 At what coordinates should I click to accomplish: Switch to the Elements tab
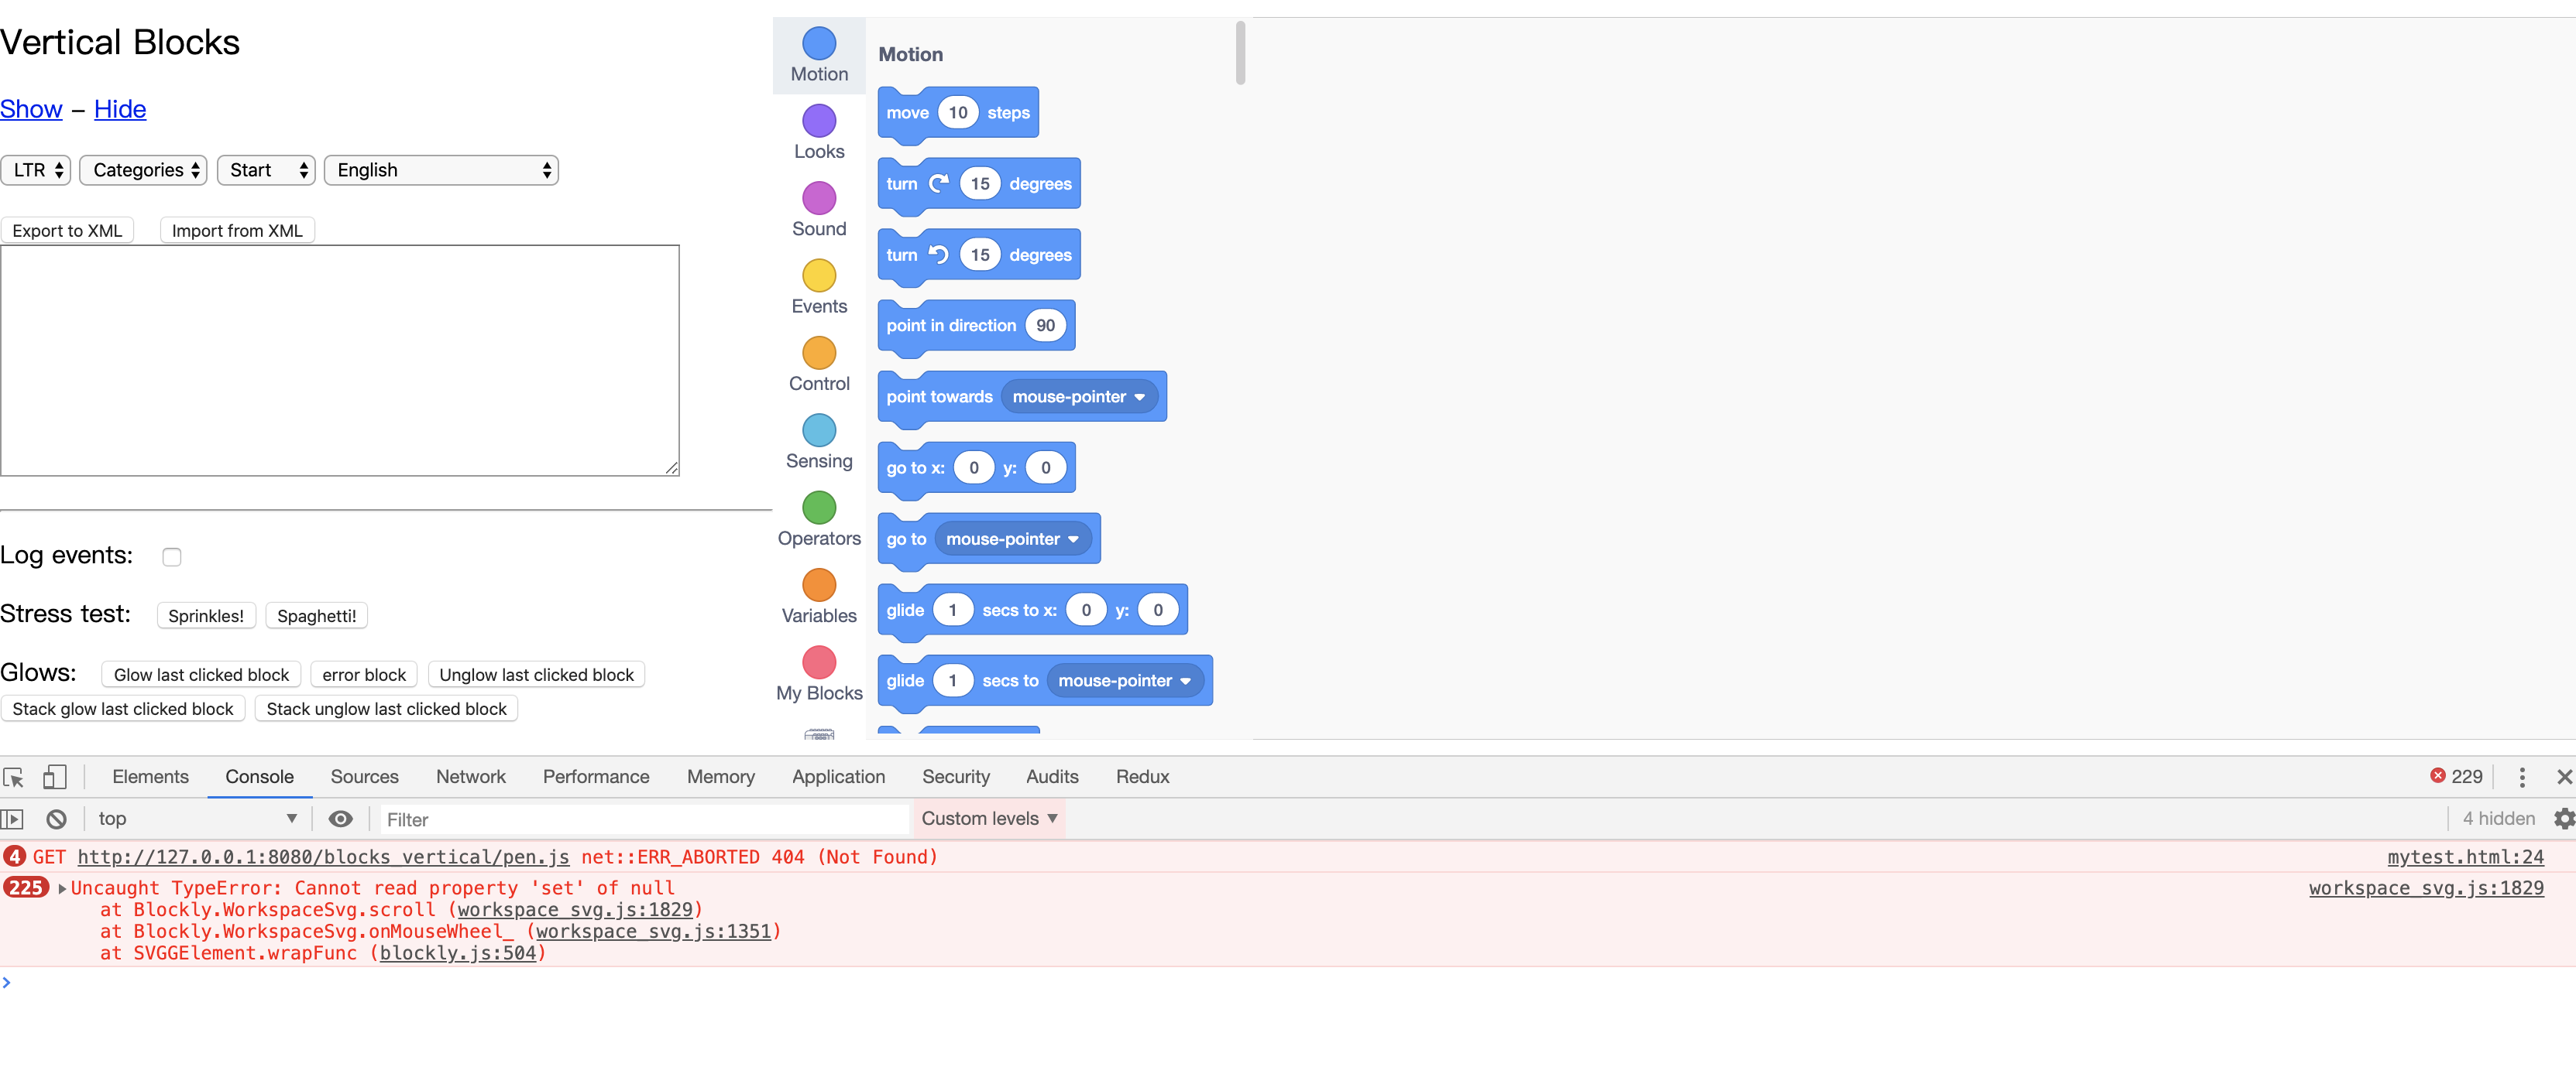pyautogui.click(x=150, y=778)
